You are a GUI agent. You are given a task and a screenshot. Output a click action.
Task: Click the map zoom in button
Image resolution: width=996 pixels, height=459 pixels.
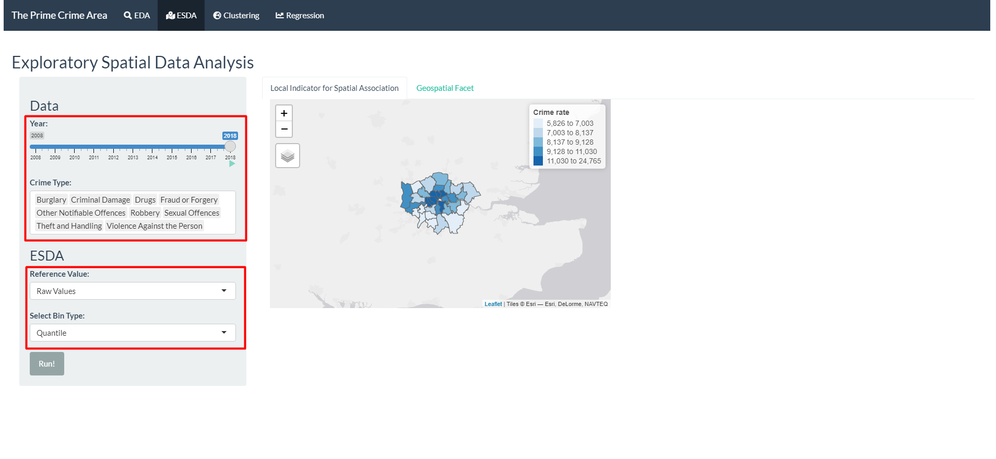point(283,113)
